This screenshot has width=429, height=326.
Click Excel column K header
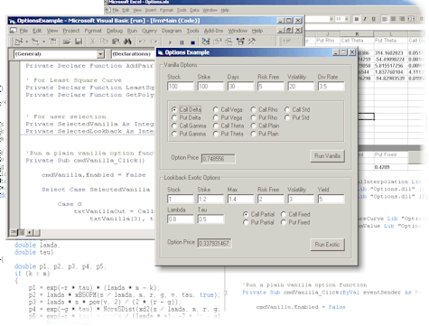pyautogui.click(x=357, y=34)
